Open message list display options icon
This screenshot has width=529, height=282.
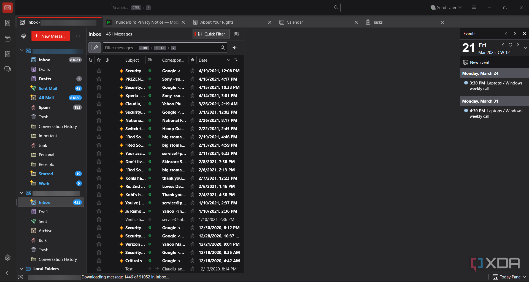[x=236, y=34]
